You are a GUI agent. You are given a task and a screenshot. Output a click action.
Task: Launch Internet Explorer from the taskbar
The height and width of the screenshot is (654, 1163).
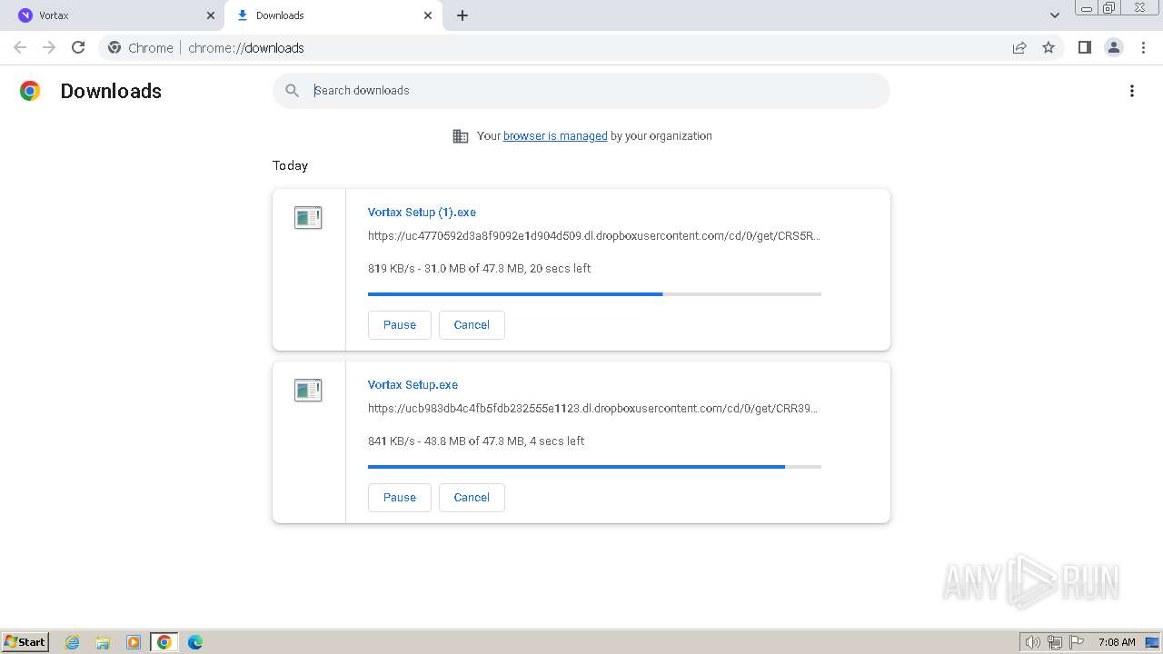73,642
